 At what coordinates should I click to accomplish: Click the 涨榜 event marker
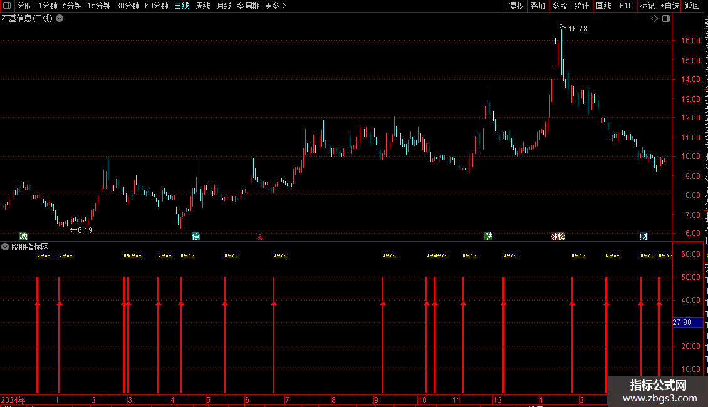pyautogui.click(x=558, y=237)
